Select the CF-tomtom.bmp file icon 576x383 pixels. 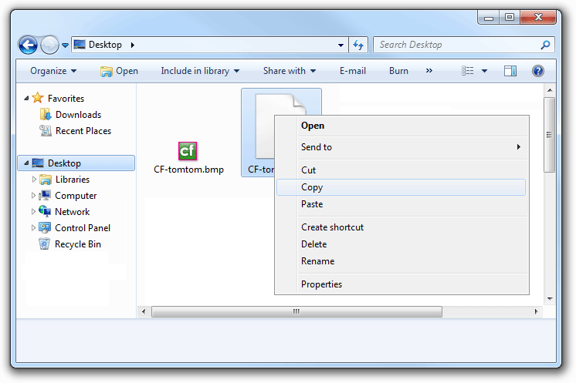[188, 151]
